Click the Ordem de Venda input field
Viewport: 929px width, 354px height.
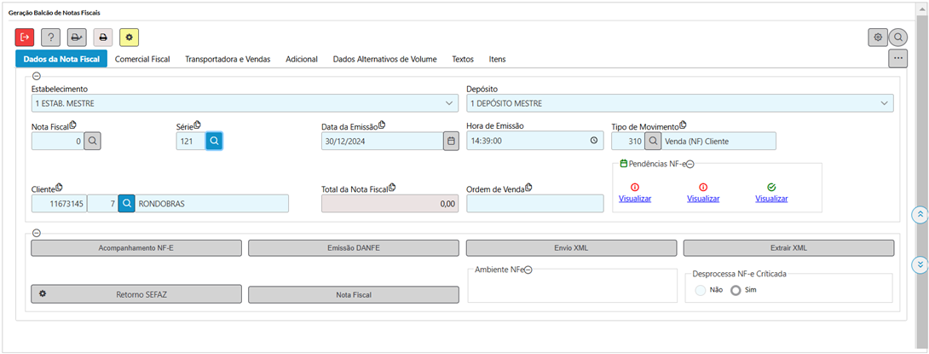pos(534,203)
